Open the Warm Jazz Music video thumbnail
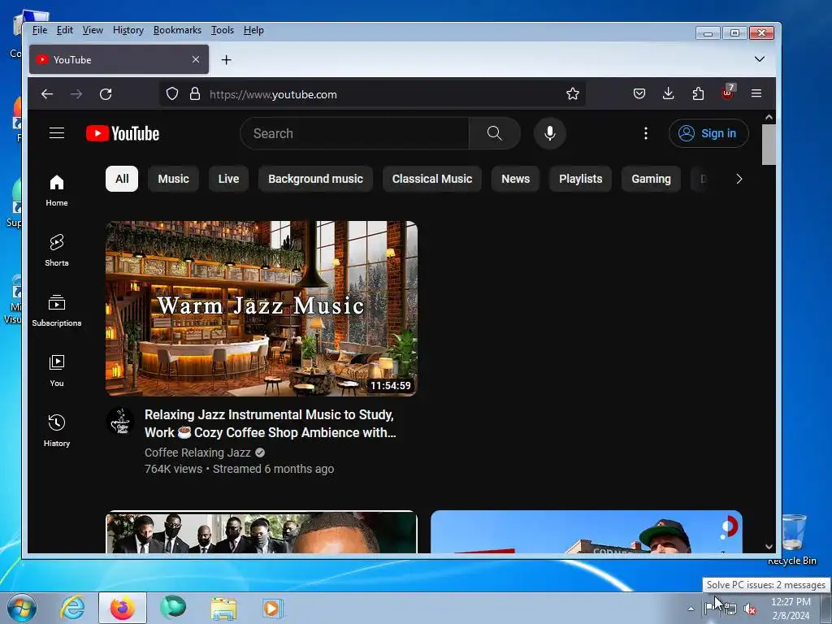 261,308
